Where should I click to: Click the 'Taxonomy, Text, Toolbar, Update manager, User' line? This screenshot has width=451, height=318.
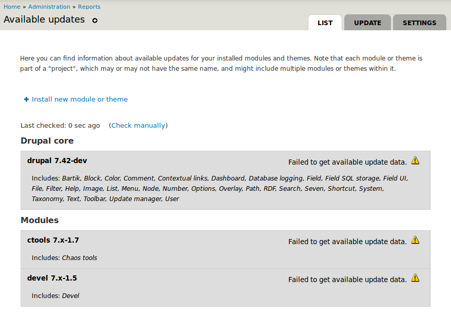click(x=105, y=199)
